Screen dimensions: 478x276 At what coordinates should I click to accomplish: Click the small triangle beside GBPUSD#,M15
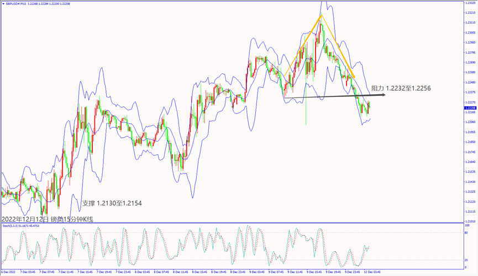click(x=3, y=3)
